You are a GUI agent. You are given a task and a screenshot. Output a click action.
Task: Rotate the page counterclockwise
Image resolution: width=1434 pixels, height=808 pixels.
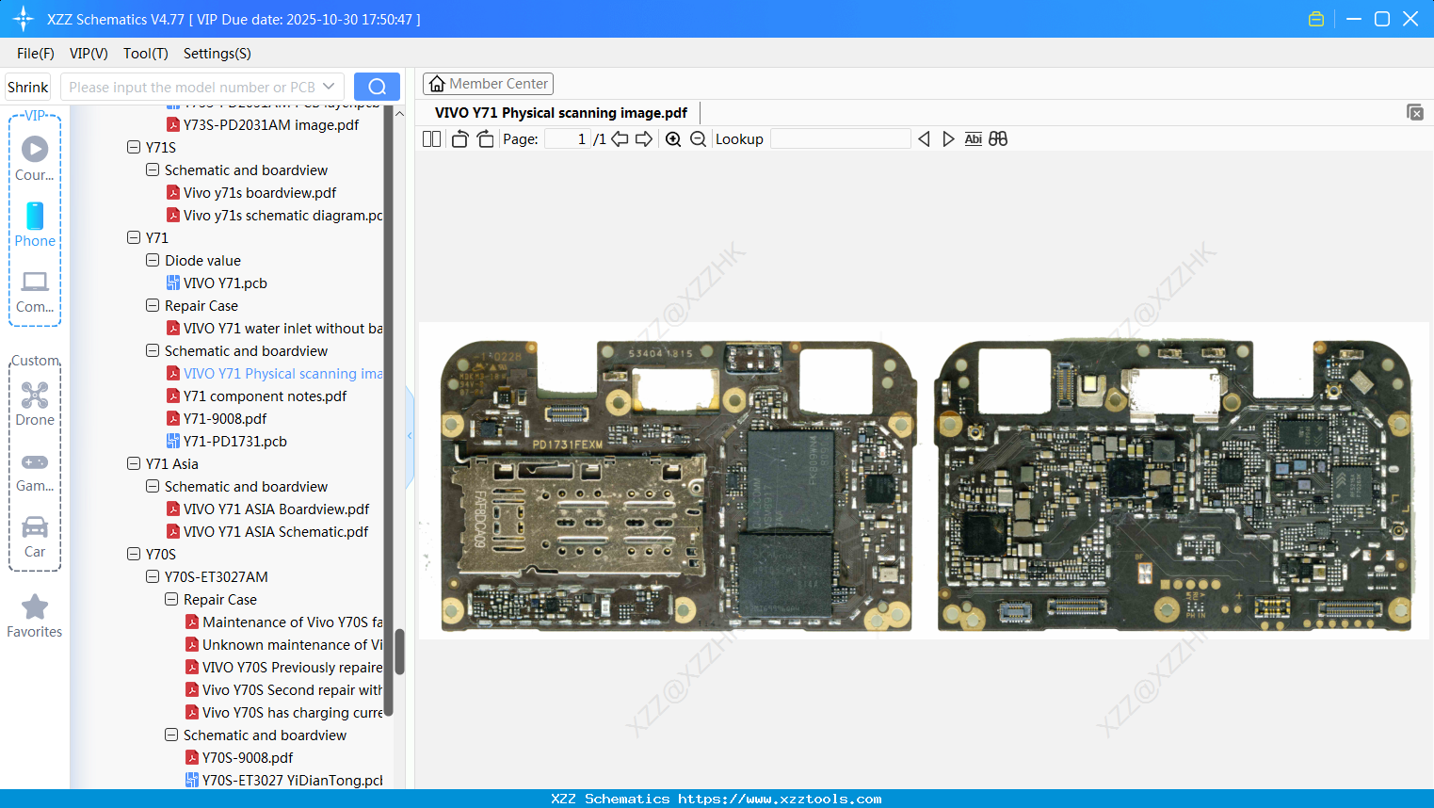459,138
